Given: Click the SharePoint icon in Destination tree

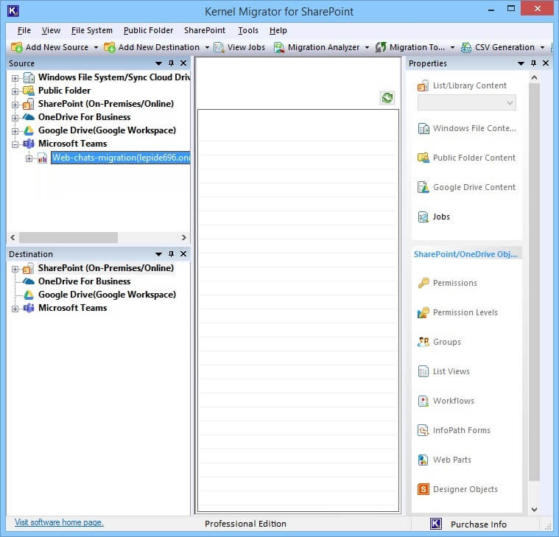Looking at the screenshot, I should tap(29, 268).
